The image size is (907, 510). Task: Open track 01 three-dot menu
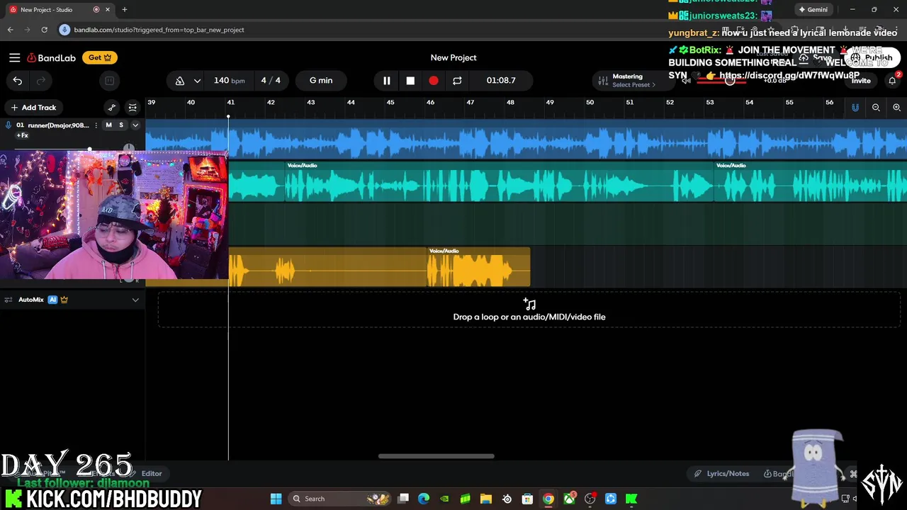pos(96,125)
